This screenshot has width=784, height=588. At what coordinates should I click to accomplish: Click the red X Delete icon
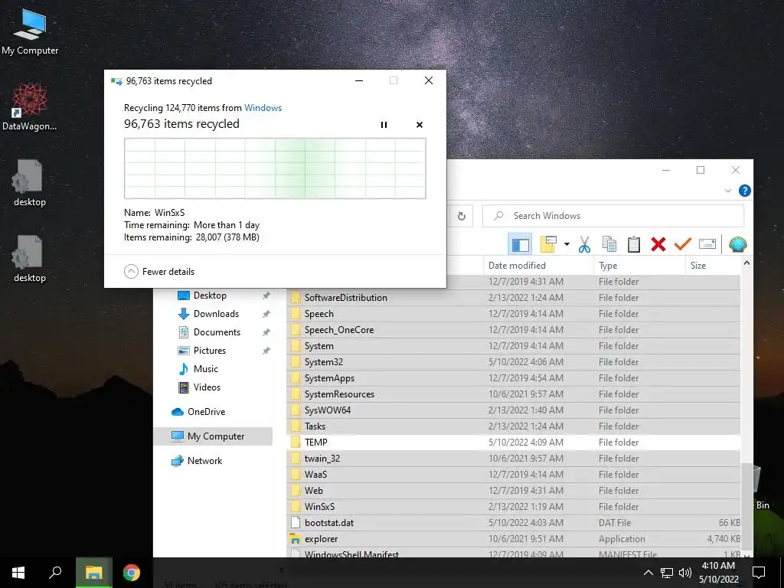point(658,244)
